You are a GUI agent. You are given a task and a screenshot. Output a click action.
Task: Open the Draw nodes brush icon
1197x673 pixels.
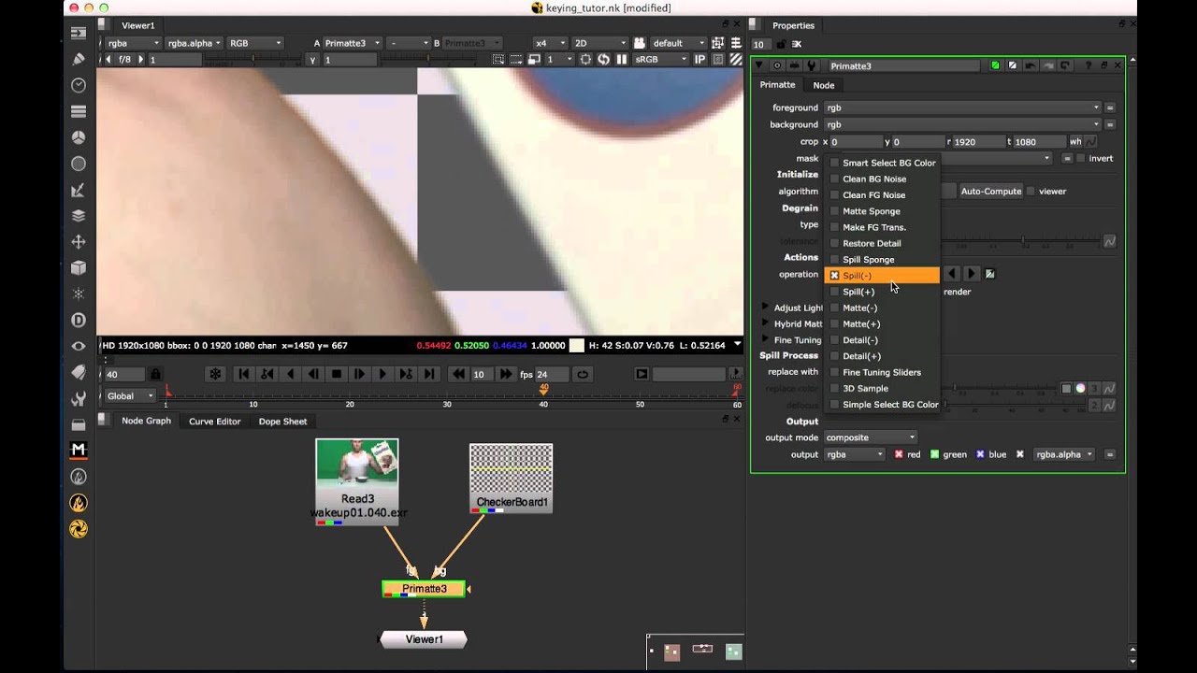(x=79, y=59)
